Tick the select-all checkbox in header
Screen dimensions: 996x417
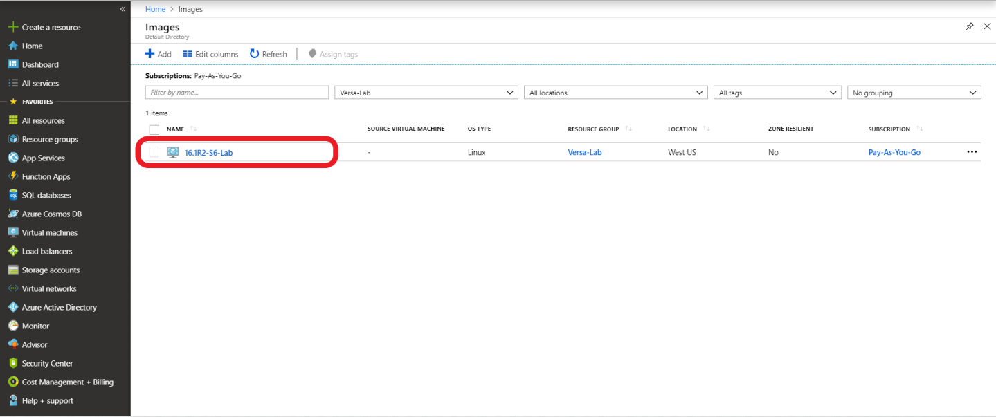[154, 129]
